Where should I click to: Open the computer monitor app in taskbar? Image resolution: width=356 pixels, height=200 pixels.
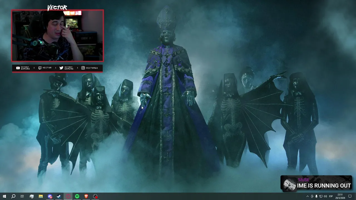(31, 196)
